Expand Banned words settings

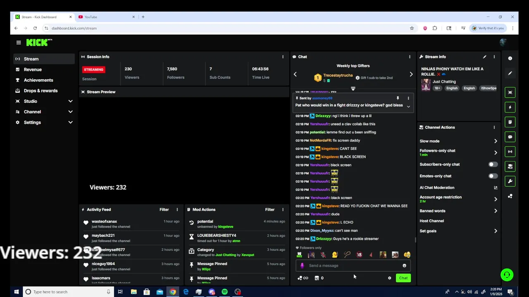tap(496, 211)
